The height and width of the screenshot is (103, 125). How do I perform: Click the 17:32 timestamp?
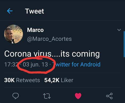coord(11,65)
